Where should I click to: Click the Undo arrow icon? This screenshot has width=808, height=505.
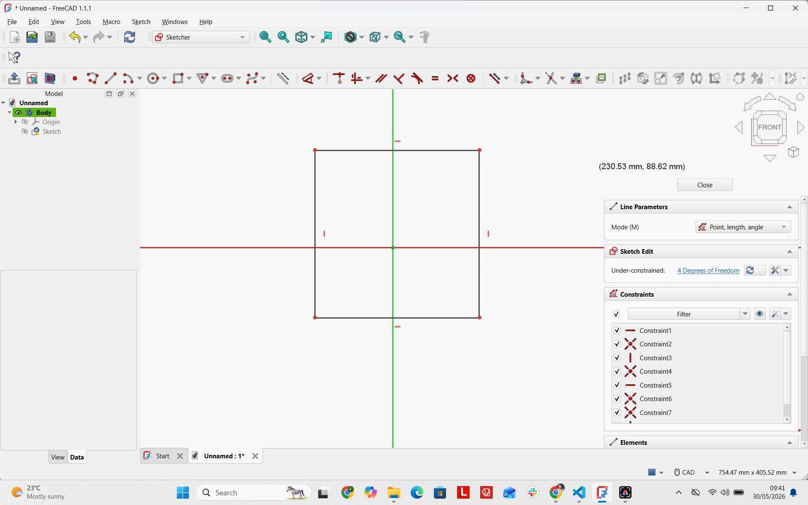point(75,37)
